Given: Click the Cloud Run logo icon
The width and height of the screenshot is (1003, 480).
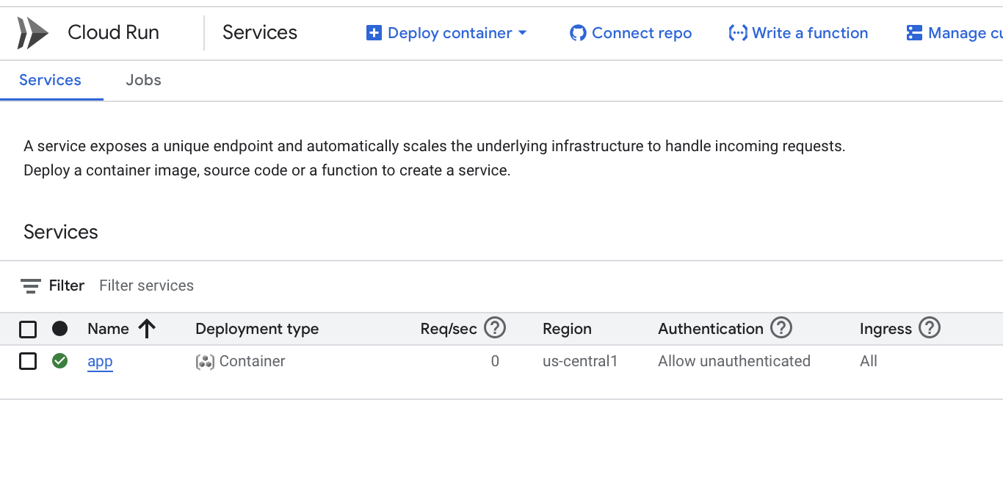Looking at the screenshot, I should tap(33, 33).
